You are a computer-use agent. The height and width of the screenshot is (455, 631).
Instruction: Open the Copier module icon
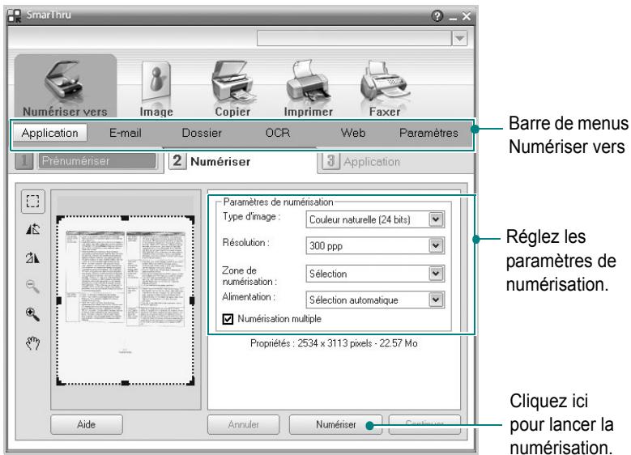[232, 81]
